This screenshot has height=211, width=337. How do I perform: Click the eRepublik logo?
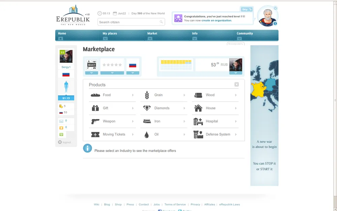point(73,15)
